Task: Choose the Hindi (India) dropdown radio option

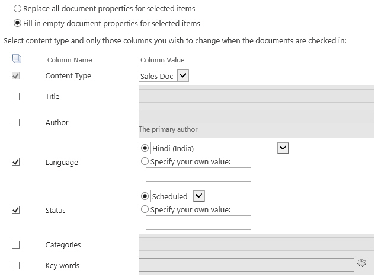Action: tap(145, 148)
